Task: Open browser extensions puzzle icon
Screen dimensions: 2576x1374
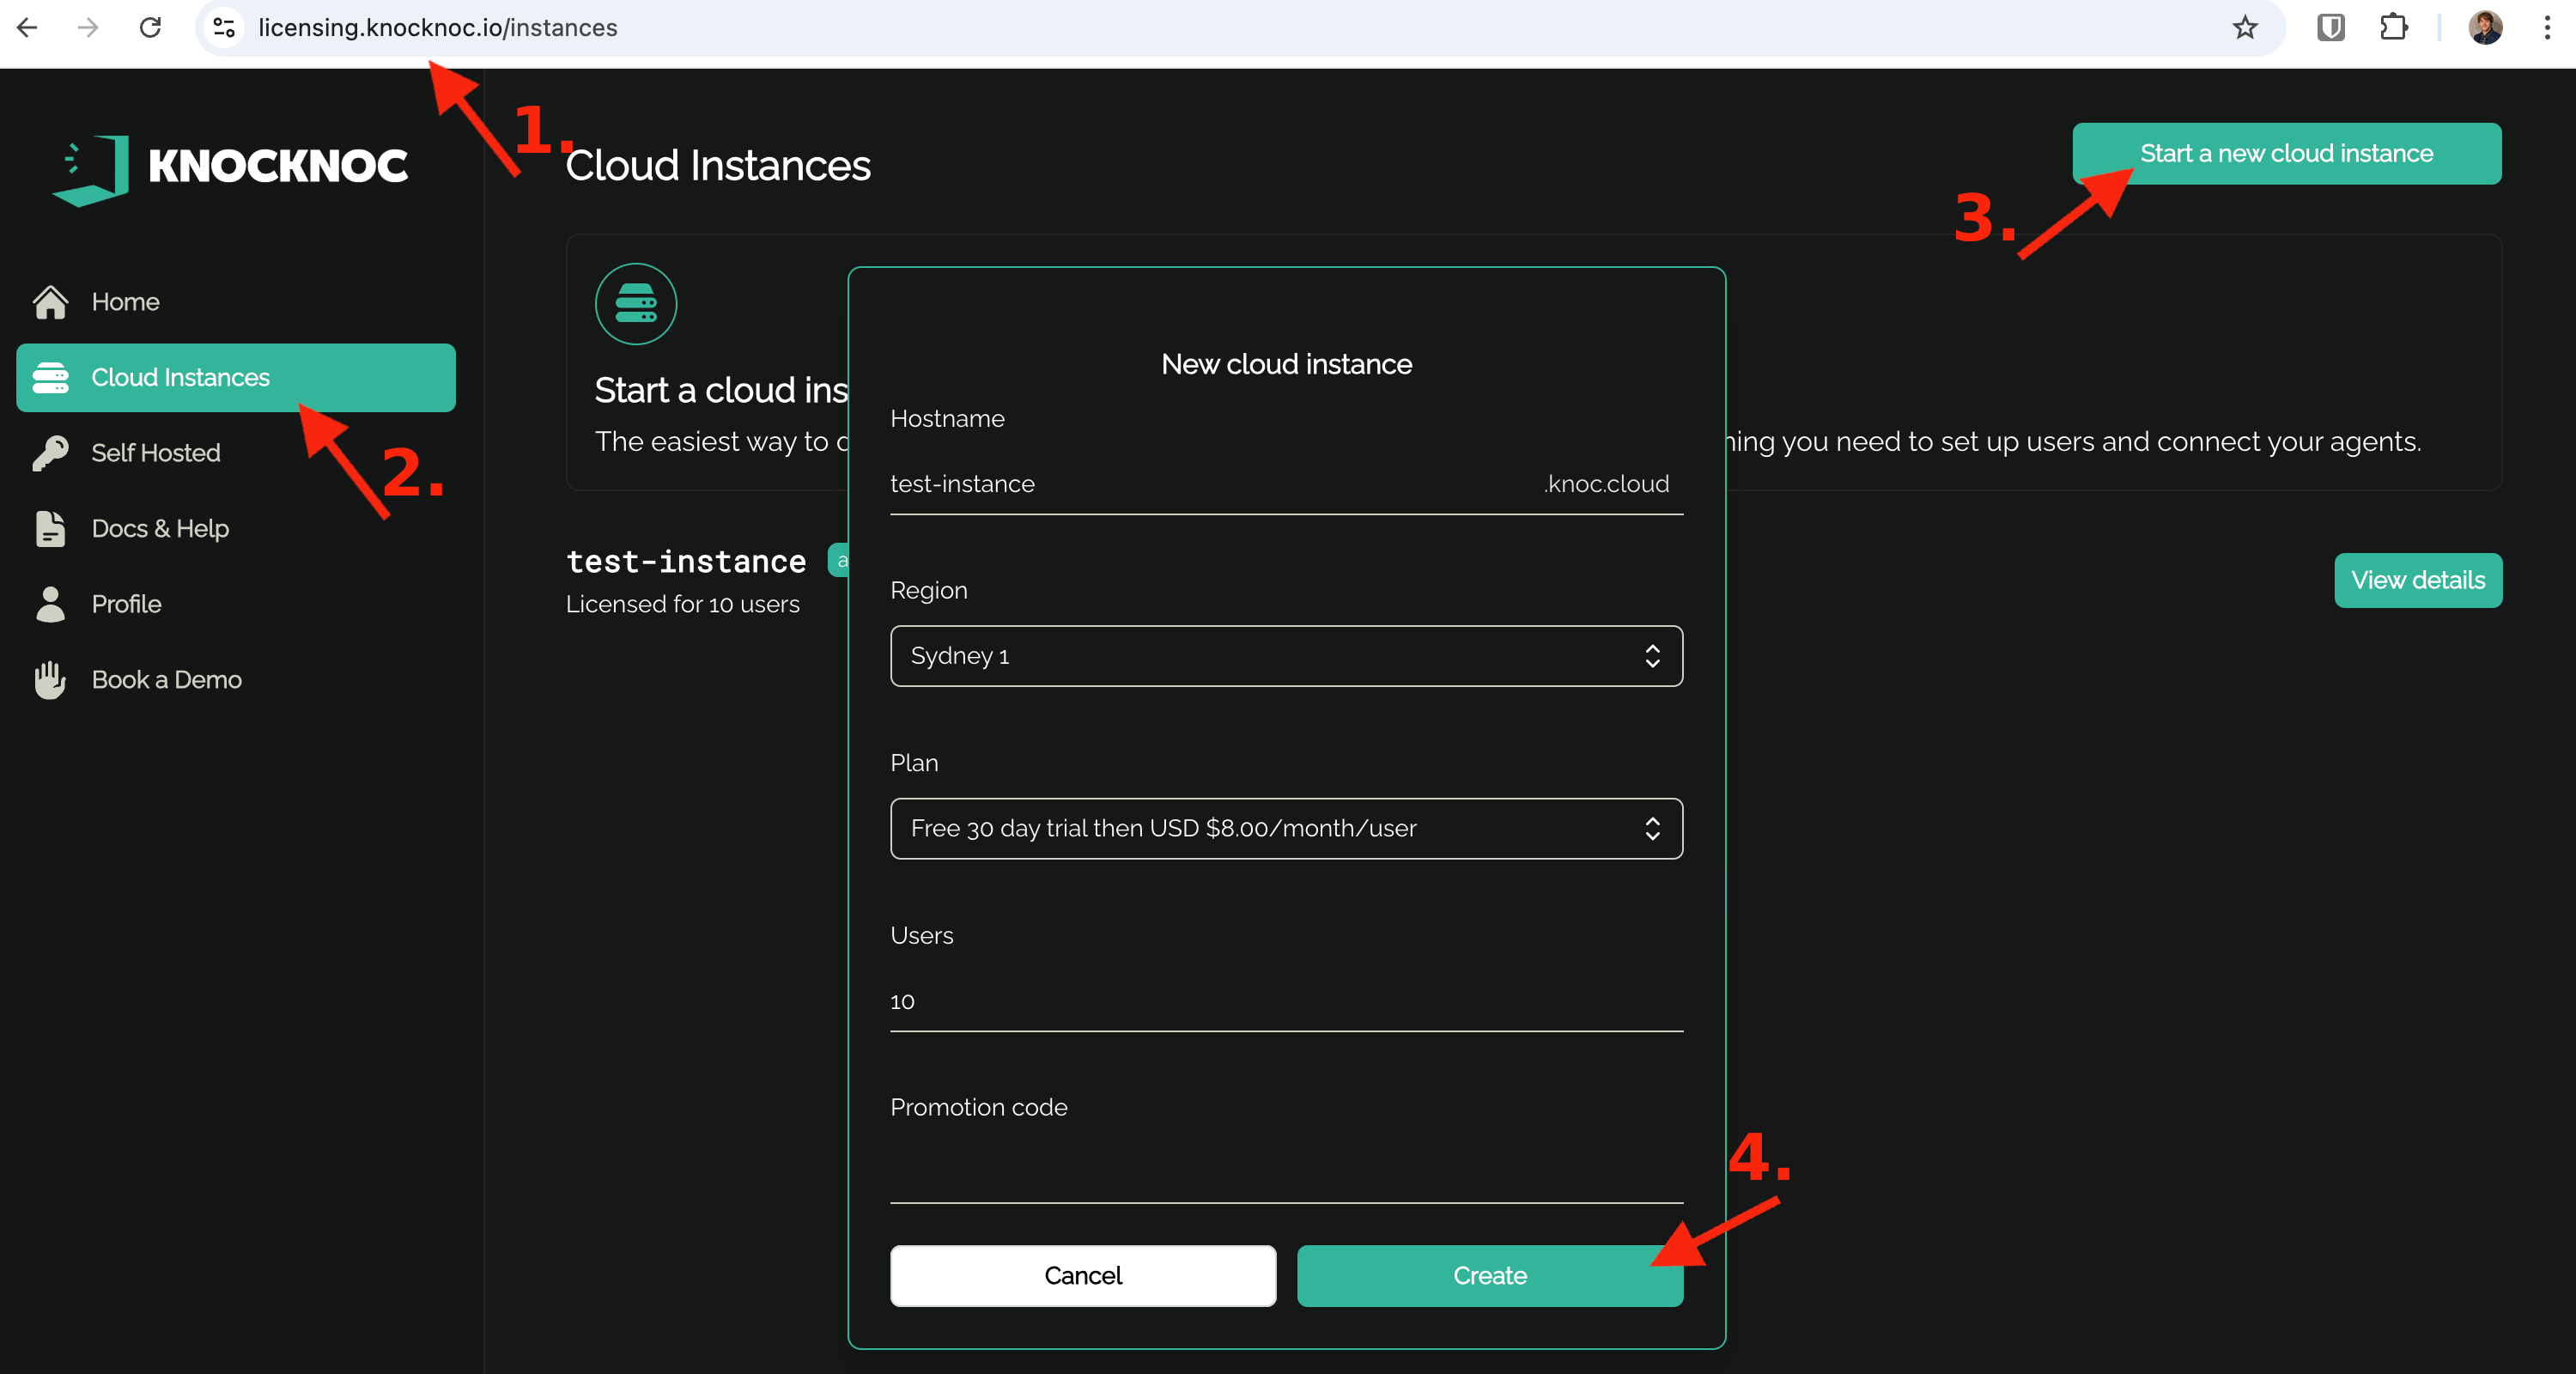Action: point(2393,28)
